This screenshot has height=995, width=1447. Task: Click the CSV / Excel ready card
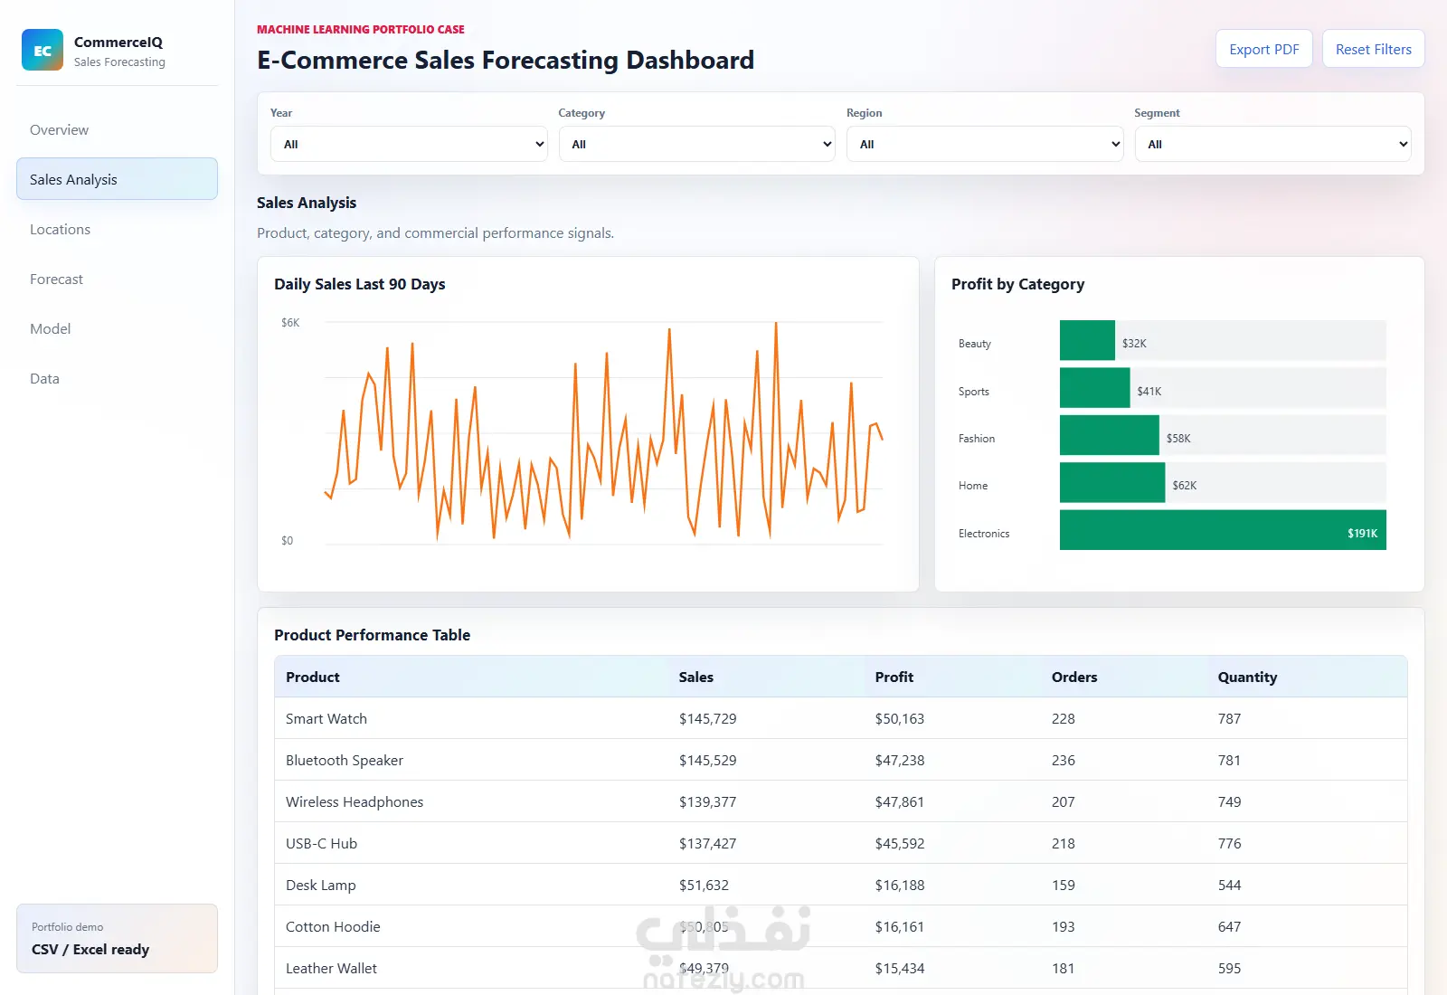[117, 938]
